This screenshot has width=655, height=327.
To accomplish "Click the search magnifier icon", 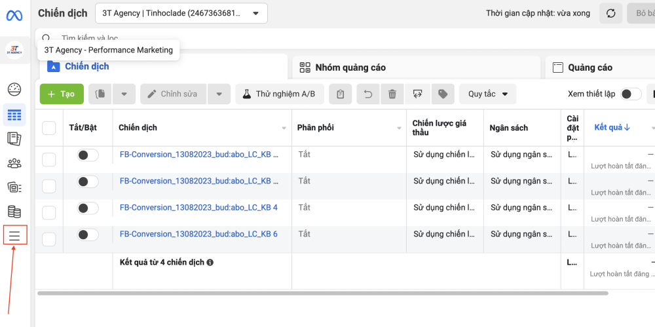I will click(x=46, y=38).
